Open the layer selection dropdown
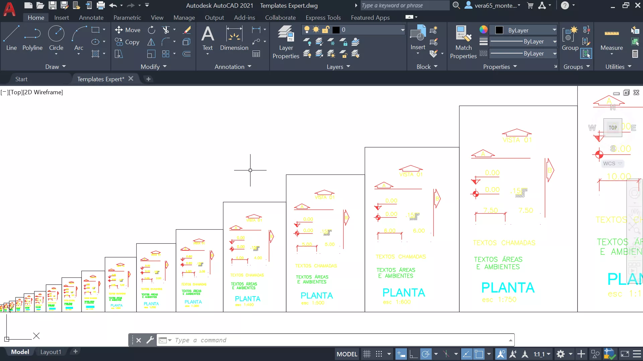Viewport: 643px width, 361px height. click(x=402, y=30)
